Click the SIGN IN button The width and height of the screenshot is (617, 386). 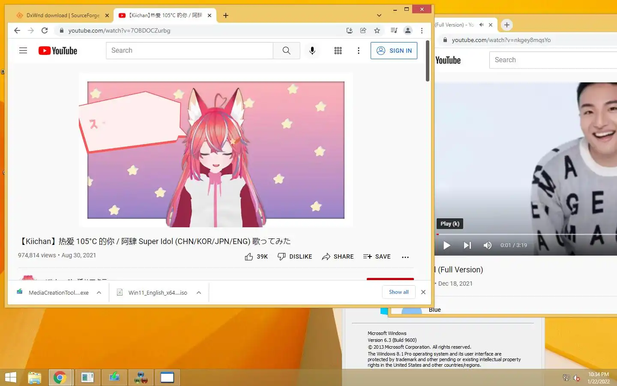click(394, 51)
